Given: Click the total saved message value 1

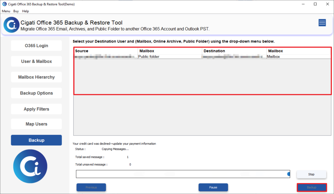Looking at the screenshot, I should pos(128,157).
